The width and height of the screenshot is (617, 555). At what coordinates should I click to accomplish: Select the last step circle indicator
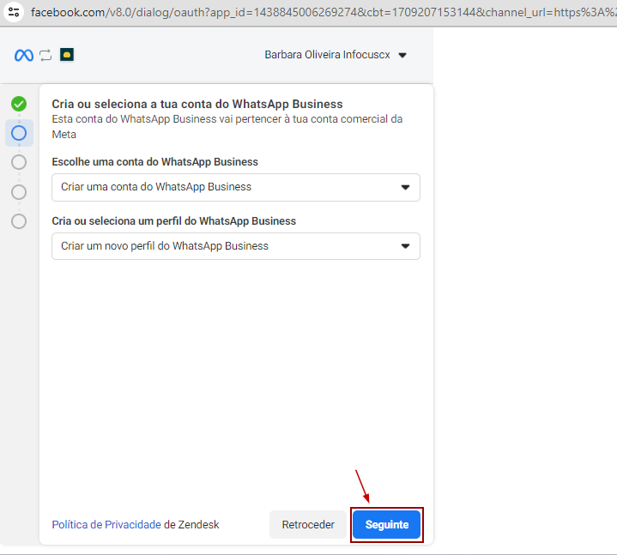[19, 221]
